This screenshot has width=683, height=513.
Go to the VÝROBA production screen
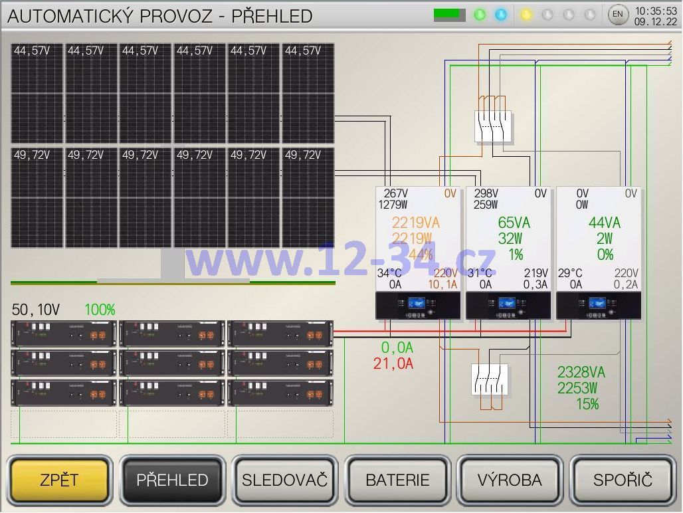click(x=510, y=480)
